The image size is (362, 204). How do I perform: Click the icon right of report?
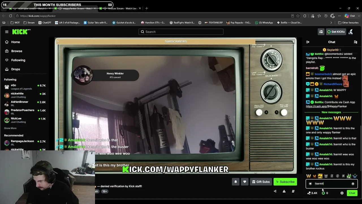pos(293,191)
